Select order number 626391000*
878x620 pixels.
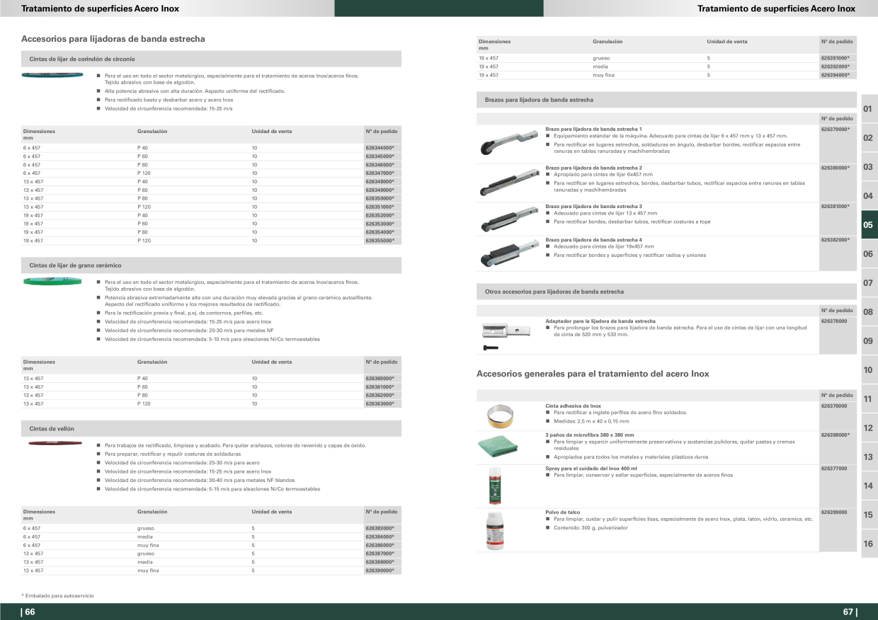click(x=836, y=58)
